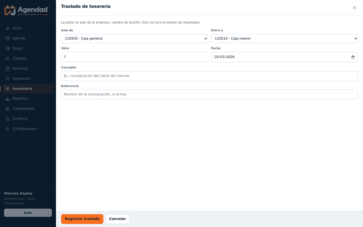363x227 pixels.
Task: Click the Analítica pie chart icon
Action: (x=8, y=119)
